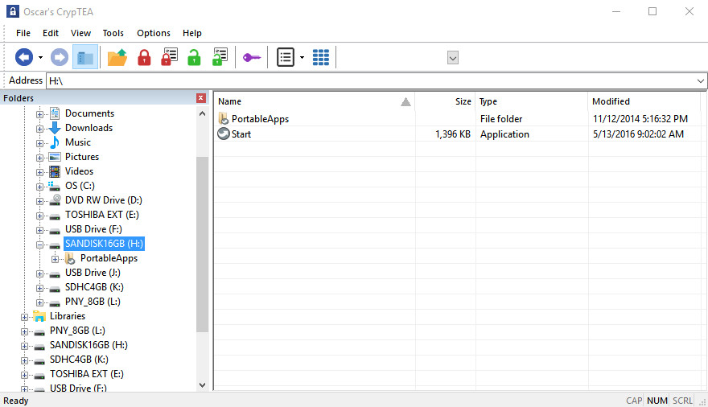The image size is (708, 407).
Task: Open the Help menu
Action: pyautogui.click(x=192, y=33)
